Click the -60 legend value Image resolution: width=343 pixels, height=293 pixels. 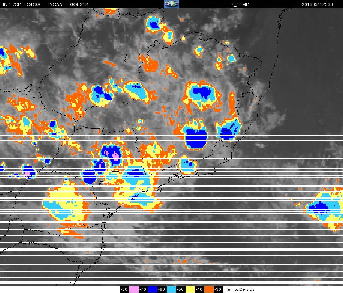[x=162, y=289]
